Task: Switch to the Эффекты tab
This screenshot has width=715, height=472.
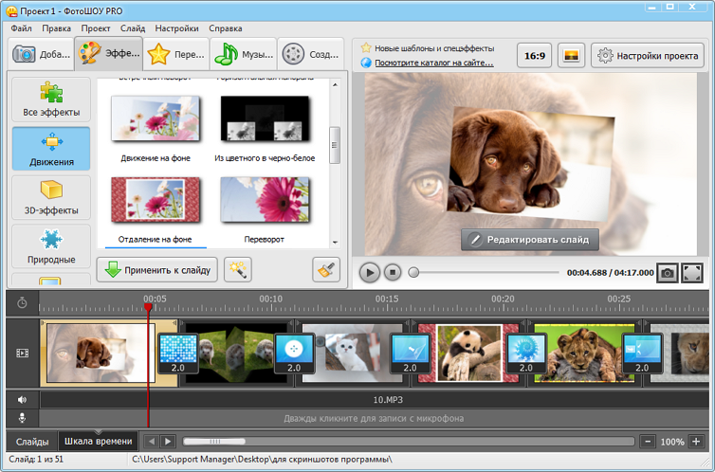Action: [108, 53]
